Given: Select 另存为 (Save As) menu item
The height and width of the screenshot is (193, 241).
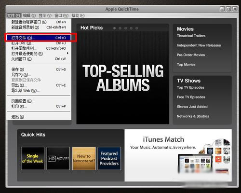Looking at the screenshot, I should tap(39, 75).
